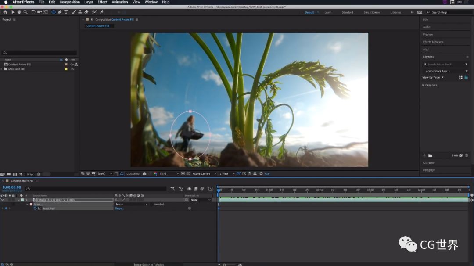This screenshot has width=474, height=266.
Task: Toggle the Inverted mask option
Action: [159, 205]
